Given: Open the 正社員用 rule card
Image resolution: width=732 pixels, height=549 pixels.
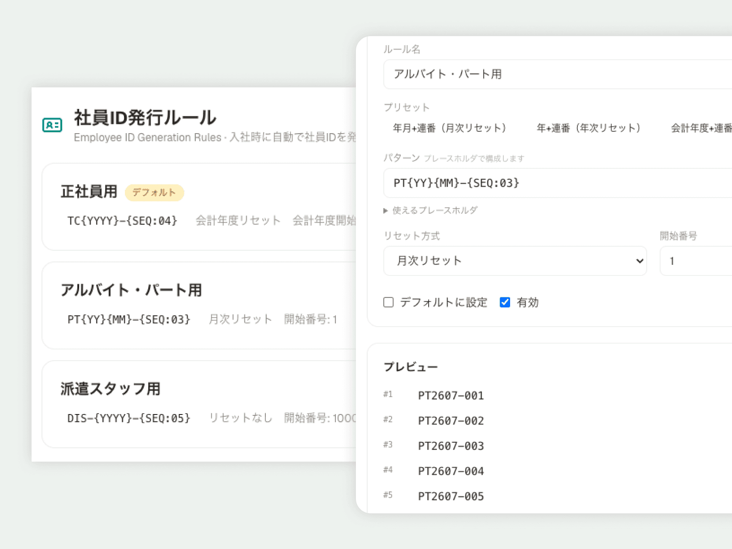Looking at the screenshot, I should (199, 207).
